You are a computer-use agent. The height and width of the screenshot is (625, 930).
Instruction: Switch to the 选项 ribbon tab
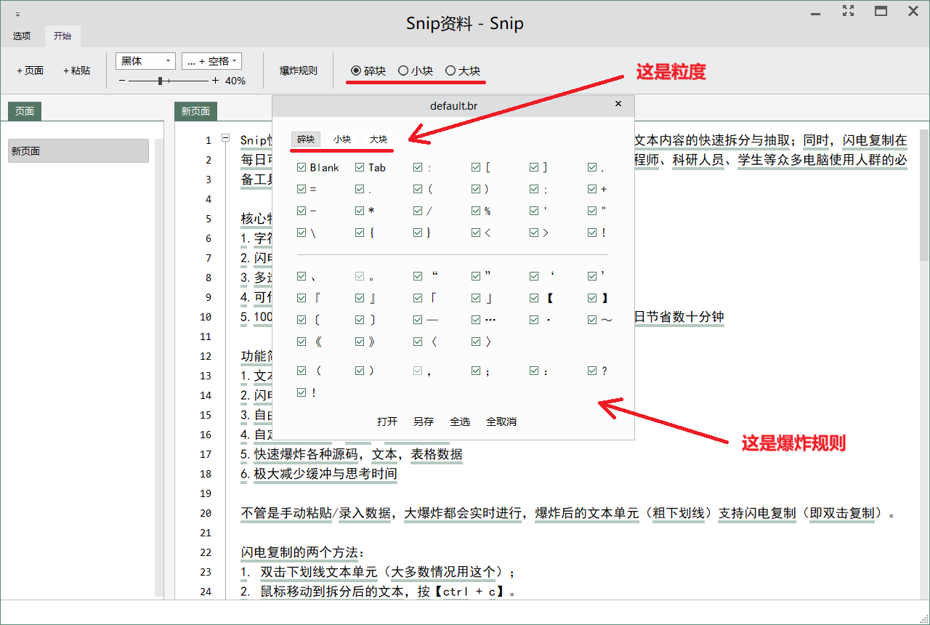(22, 36)
